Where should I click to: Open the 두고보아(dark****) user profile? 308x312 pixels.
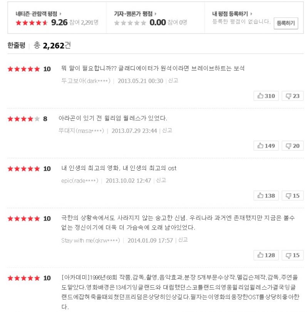click(x=86, y=81)
